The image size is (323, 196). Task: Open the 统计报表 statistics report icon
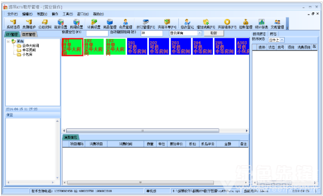[262, 24]
